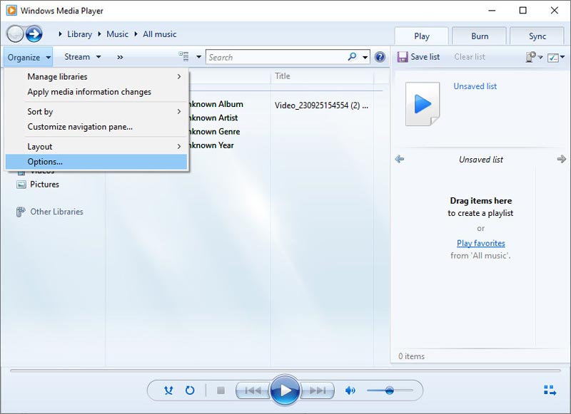Click the Unsaved list play thumbnail
571x414 pixels.
coord(422,103)
